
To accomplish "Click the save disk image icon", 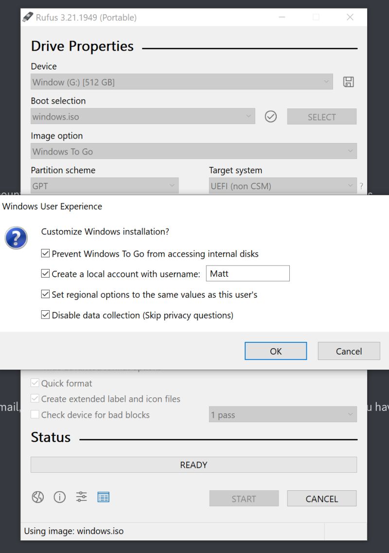I will [x=348, y=82].
